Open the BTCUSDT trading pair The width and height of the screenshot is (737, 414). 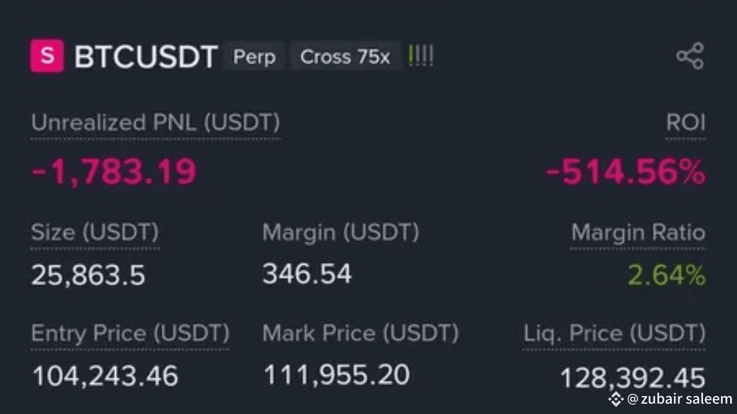click(146, 57)
